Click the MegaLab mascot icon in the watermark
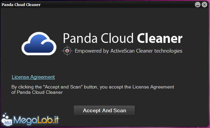This screenshot has height=128, width=210. tap(6, 120)
